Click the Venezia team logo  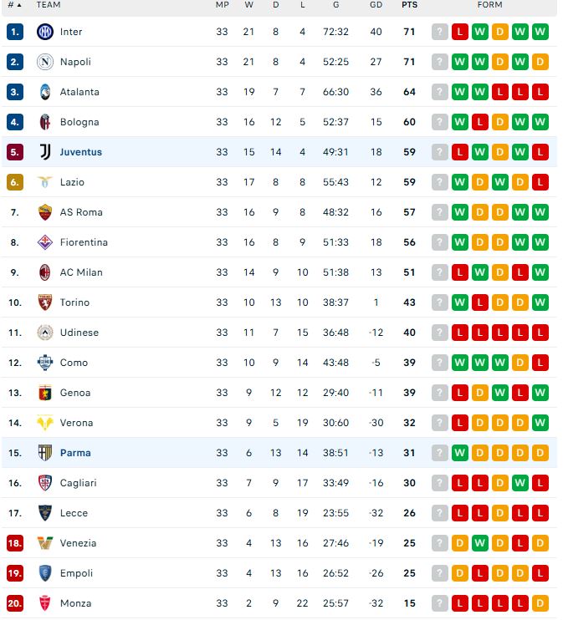44,543
